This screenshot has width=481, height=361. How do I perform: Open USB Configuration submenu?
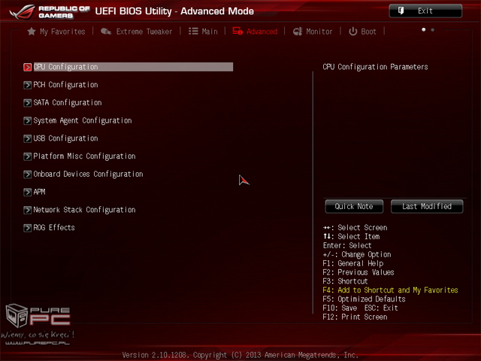[x=65, y=138]
